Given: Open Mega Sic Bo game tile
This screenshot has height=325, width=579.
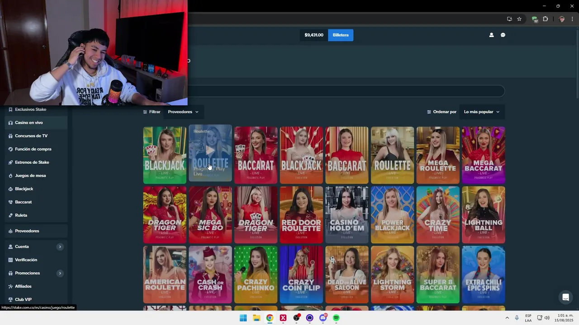Looking at the screenshot, I should [x=210, y=215].
